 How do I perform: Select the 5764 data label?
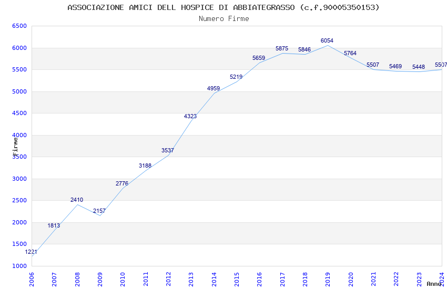pos(350,53)
